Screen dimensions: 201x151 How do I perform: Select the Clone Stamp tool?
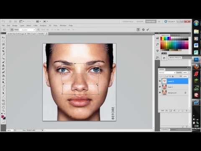coord(3,65)
